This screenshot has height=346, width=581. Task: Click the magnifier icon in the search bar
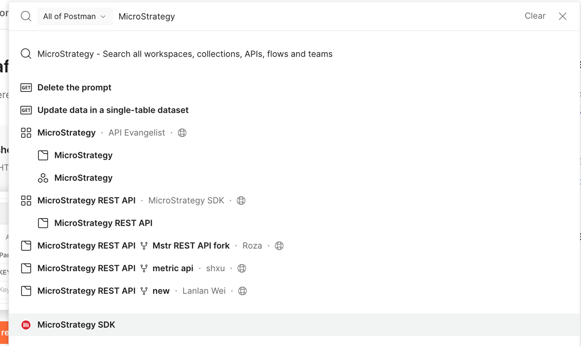click(x=26, y=16)
